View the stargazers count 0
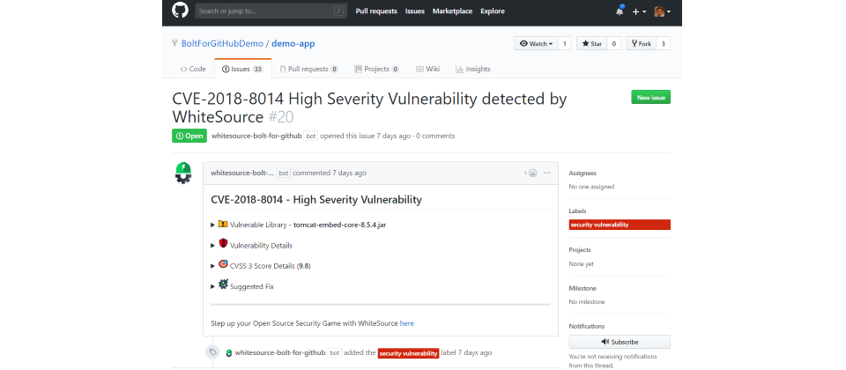 [614, 44]
